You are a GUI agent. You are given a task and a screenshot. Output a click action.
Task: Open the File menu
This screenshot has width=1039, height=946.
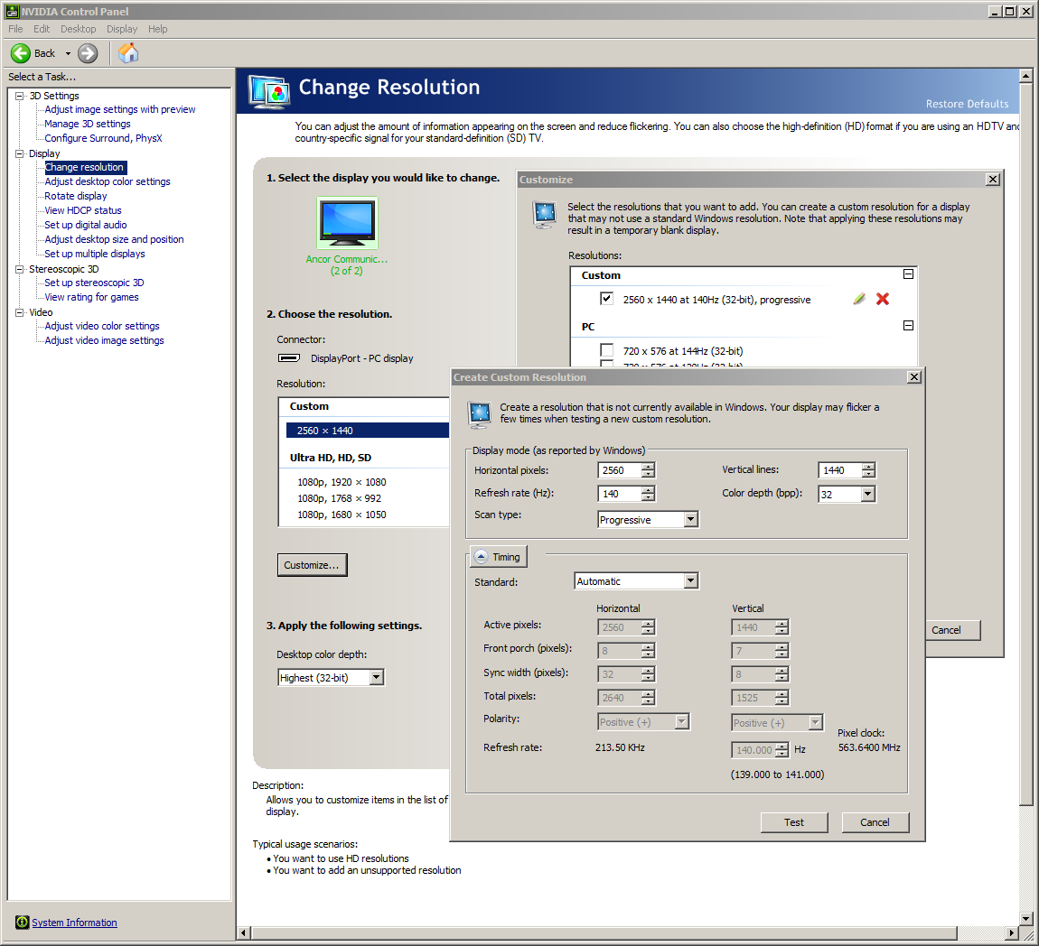tap(14, 29)
